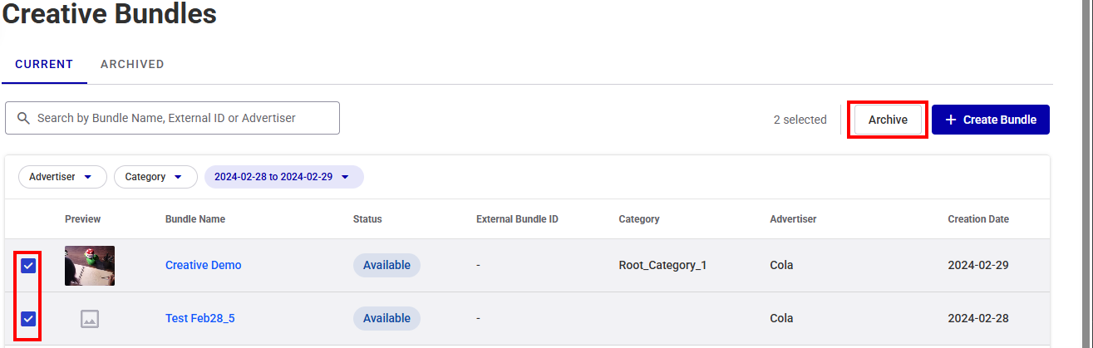Open the Test Feb28_5 bundle link
1093x348 pixels.
[200, 318]
